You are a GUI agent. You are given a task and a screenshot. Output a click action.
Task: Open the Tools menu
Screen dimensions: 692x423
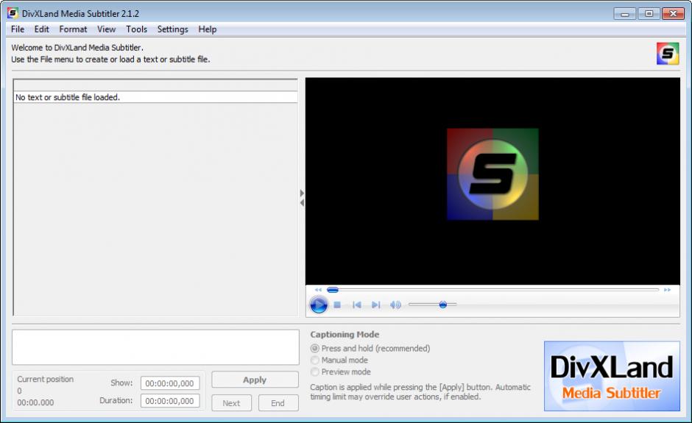pos(136,29)
